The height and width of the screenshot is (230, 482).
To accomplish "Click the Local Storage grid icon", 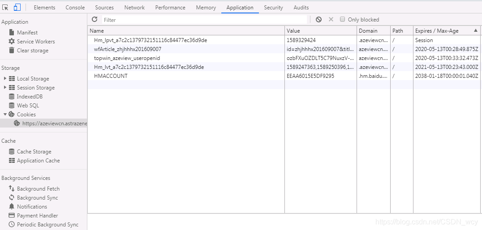I will pyautogui.click(x=12, y=79).
